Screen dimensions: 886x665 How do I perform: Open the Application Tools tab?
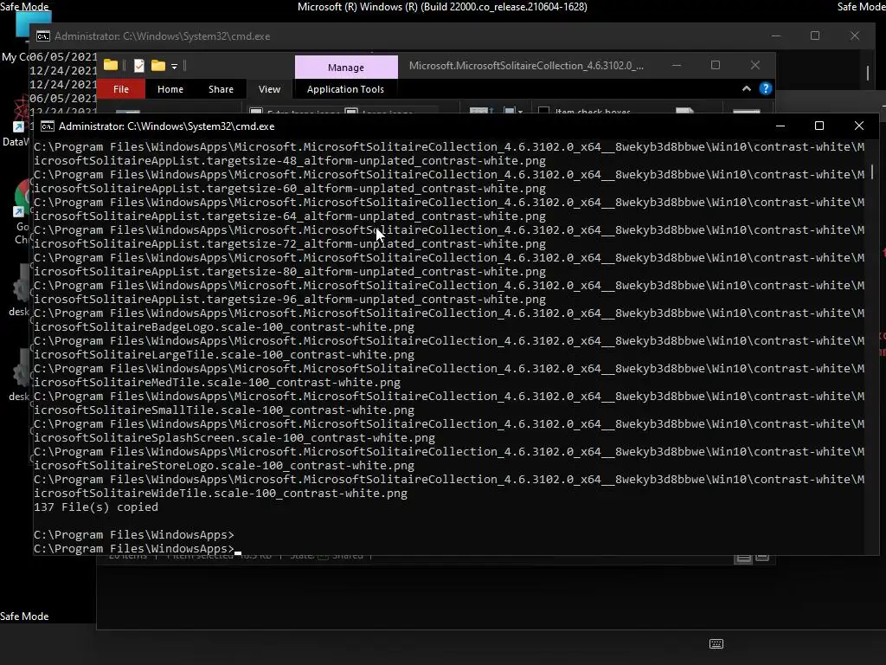pyautogui.click(x=345, y=89)
